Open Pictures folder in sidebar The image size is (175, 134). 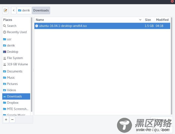(x=16, y=84)
